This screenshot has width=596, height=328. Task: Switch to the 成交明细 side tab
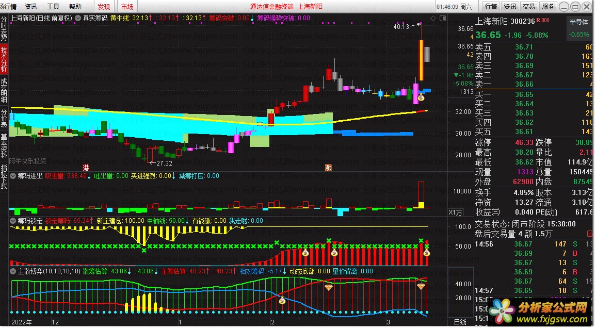tap(4, 90)
